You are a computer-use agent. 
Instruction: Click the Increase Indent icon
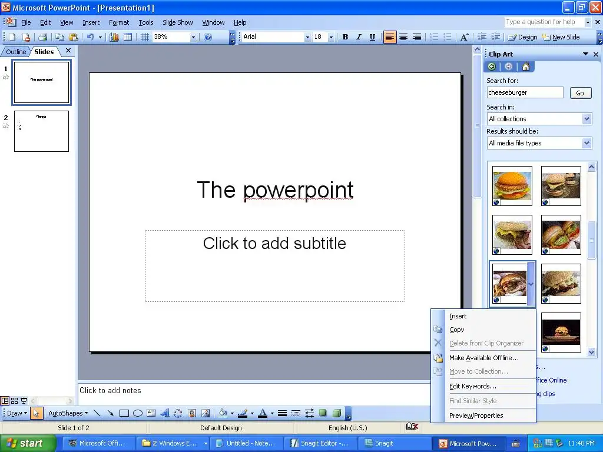[x=496, y=37]
